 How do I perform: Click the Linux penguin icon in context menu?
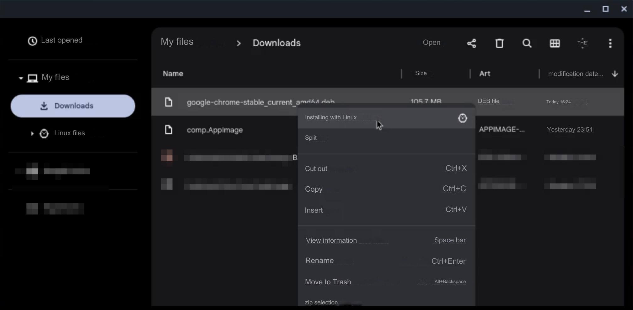pos(462,118)
